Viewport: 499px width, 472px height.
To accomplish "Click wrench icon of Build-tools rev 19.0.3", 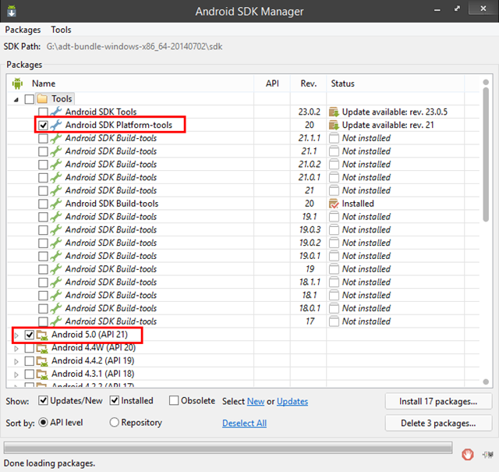I will coord(56,229).
